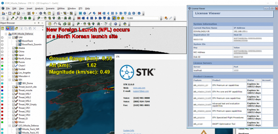Click the IP address 192.168.153.1 cell

(253, 31)
